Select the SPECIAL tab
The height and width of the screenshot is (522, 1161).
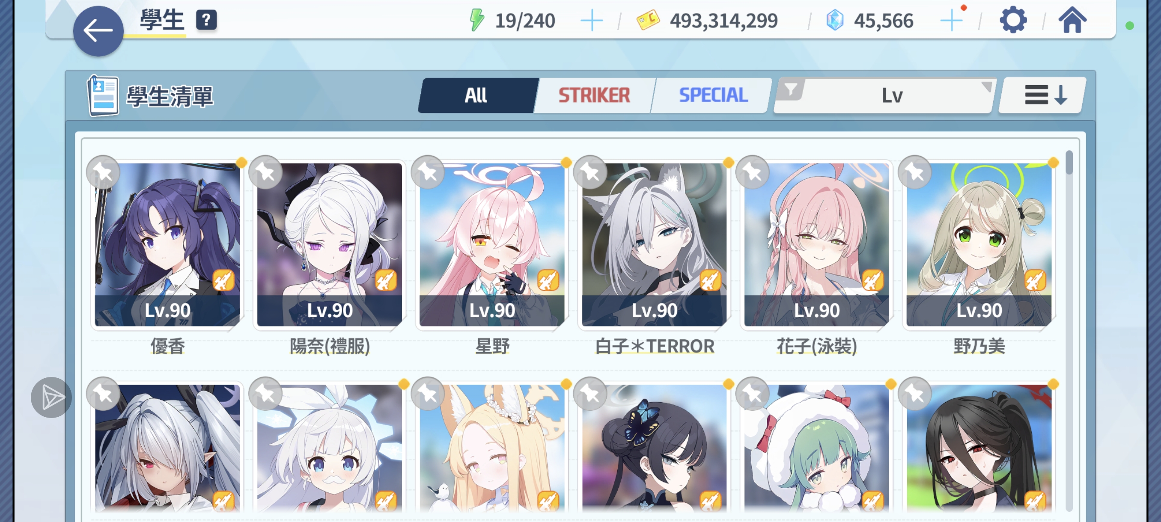pyautogui.click(x=713, y=95)
